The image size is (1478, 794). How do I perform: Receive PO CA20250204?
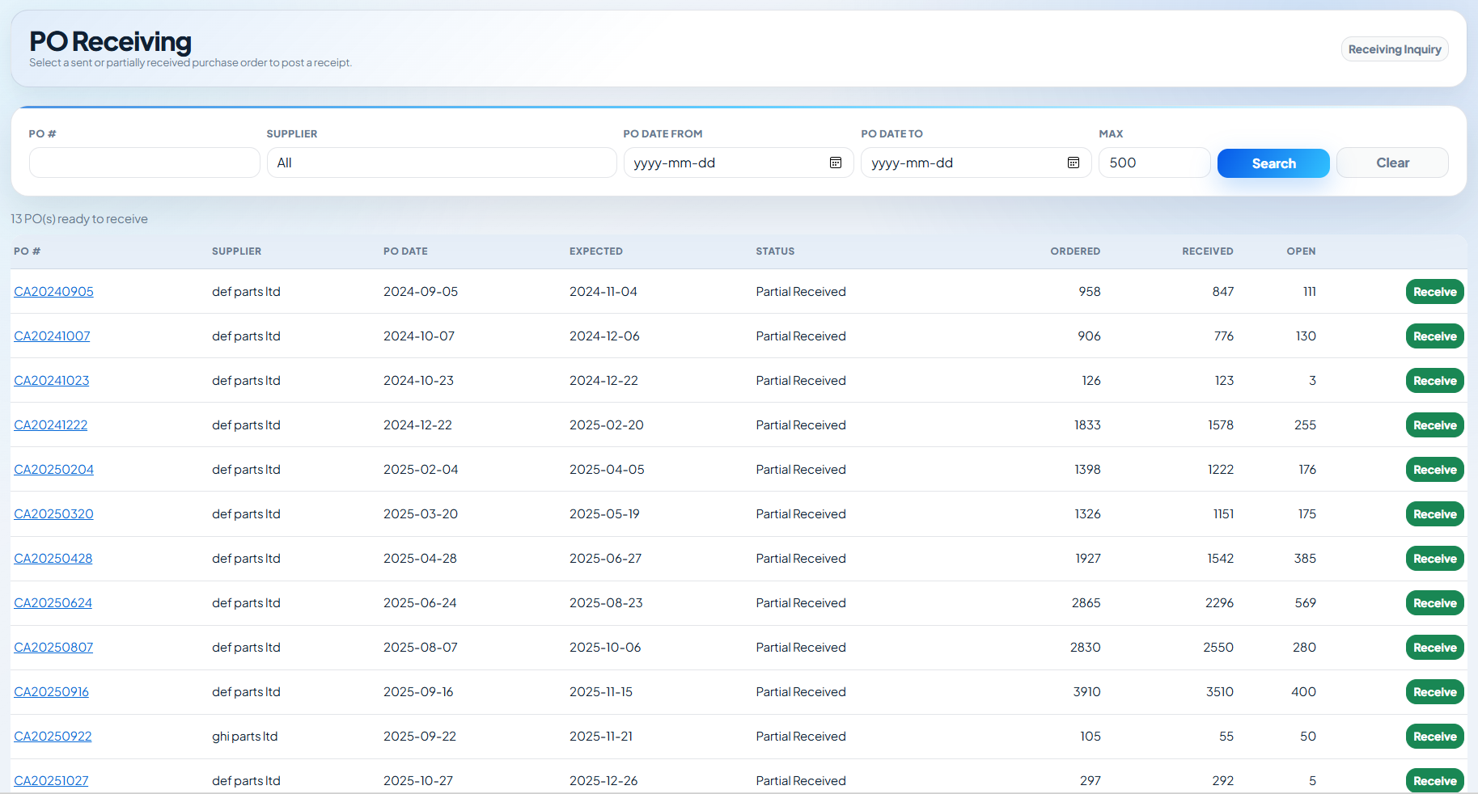(x=1435, y=470)
